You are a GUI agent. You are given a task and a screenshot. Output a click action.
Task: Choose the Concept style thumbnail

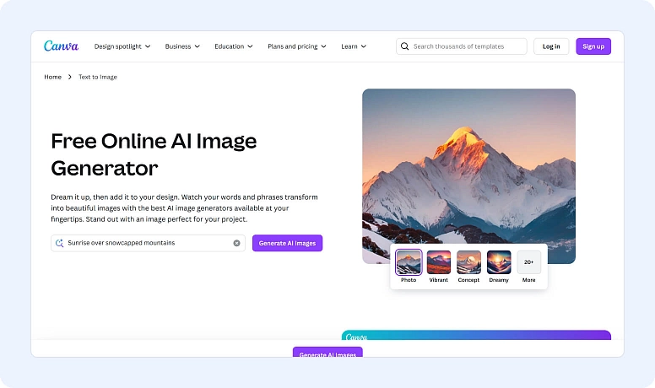(x=468, y=262)
